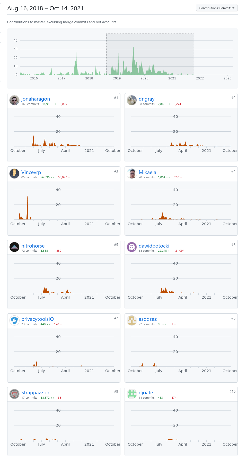The height and width of the screenshot is (459, 246).
Task: Click Strappazzon's 18,372 ++ additions count
Action: pos(48,398)
